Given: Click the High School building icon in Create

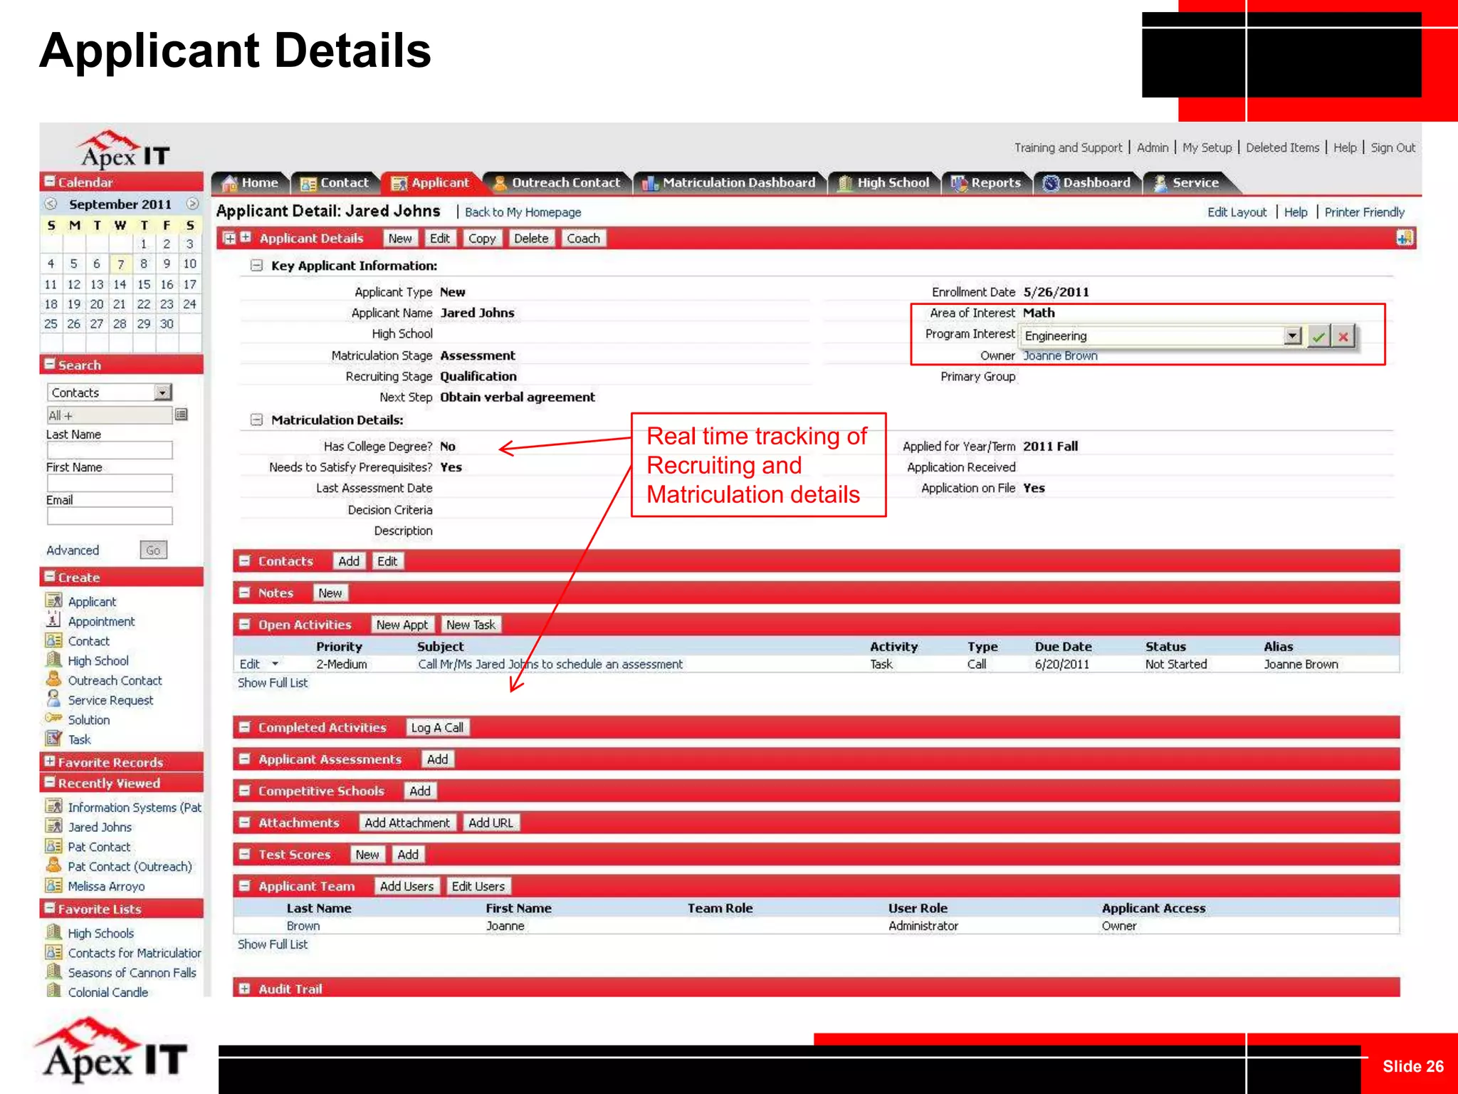Looking at the screenshot, I should coord(53,660).
